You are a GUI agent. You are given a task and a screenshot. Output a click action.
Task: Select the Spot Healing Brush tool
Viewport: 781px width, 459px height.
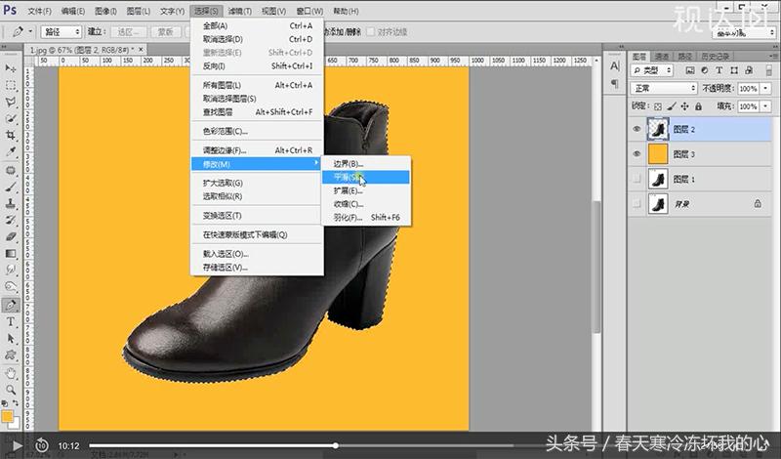tap(11, 171)
